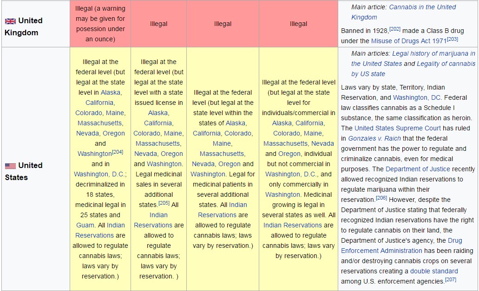The height and width of the screenshot is (291, 479).
Task: Open Washington before 'Legal medicinal sales'
Action: coord(164,164)
